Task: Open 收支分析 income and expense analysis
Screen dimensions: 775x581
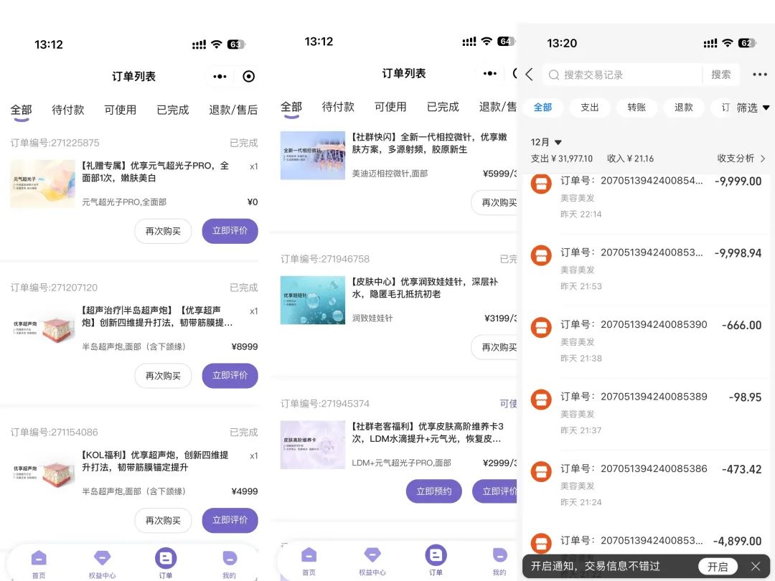Action: [741, 158]
